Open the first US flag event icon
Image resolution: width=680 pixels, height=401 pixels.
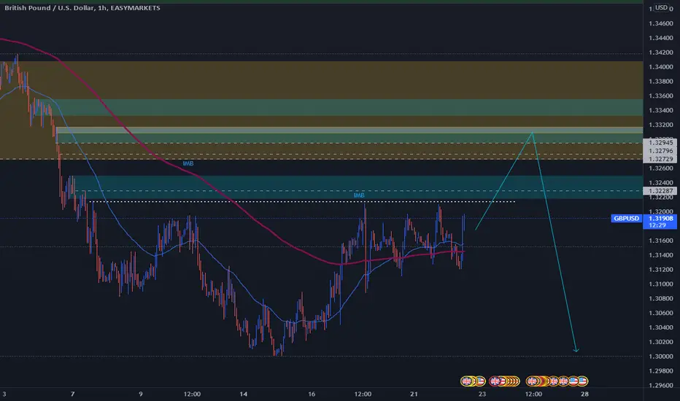[481, 381]
